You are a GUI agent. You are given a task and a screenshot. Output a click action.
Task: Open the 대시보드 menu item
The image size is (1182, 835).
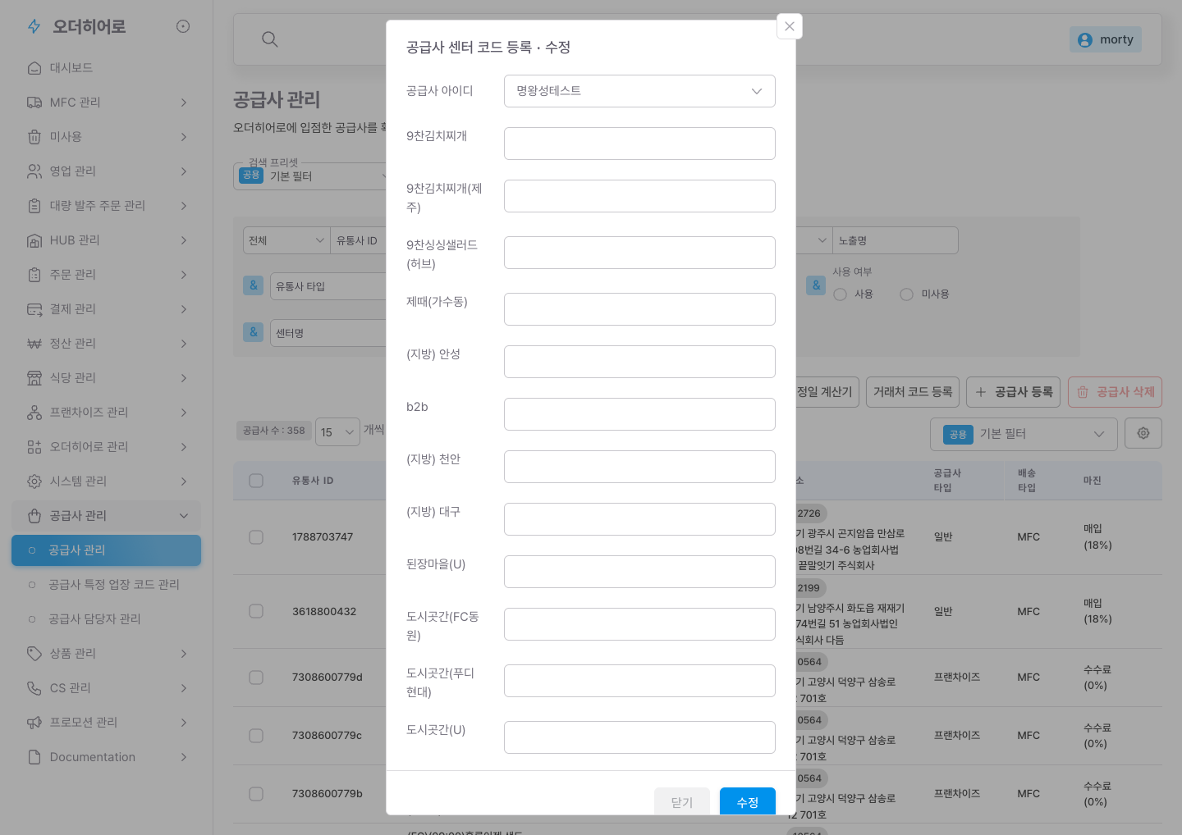point(107,68)
